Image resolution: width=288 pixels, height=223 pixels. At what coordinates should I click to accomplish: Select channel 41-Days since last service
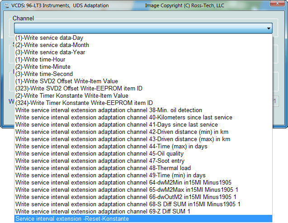pyautogui.click(x=143, y=125)
